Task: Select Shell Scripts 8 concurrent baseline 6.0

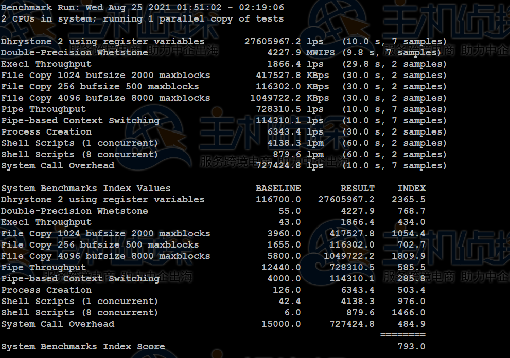Action: (292, 313)
